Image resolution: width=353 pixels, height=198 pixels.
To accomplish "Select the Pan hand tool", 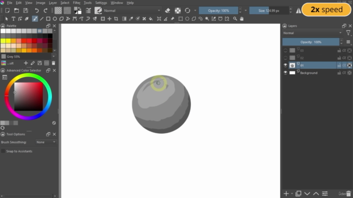I will click(x=242, y=19).
